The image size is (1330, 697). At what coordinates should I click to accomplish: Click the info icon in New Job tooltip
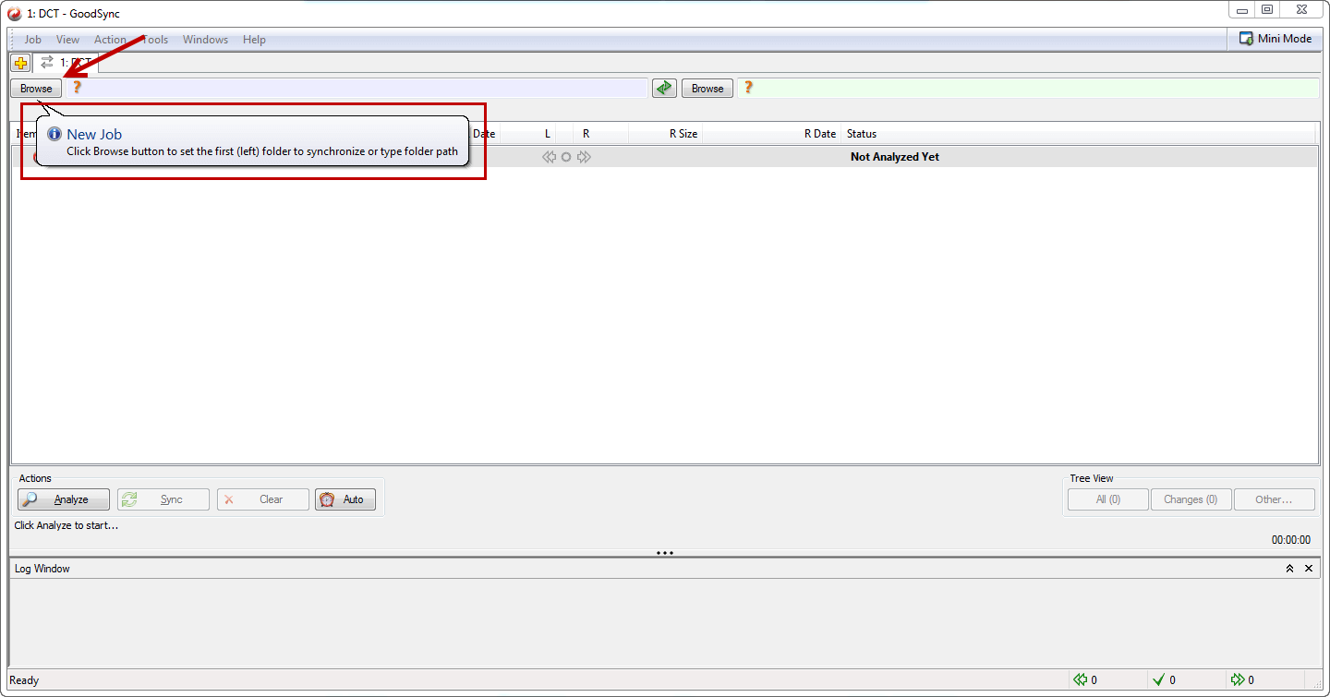tap(54, 134)
